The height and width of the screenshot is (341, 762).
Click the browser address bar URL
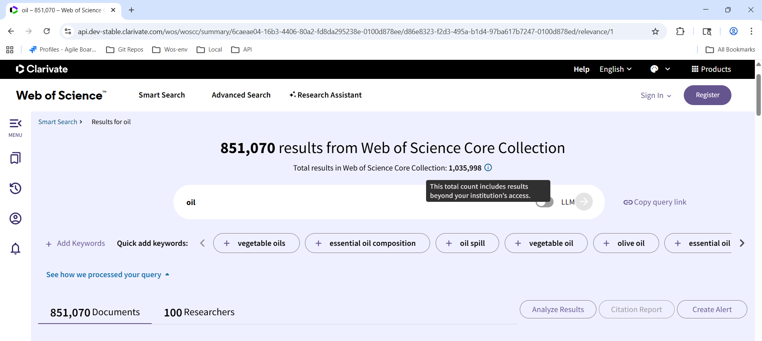point(345,31)
